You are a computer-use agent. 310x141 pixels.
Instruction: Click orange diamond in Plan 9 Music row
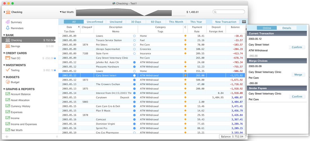click(185, 111)
